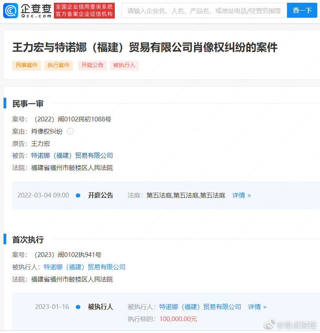Screen dimensions: 320x333
Task: Click the red 全国企业信用查询系统 banner
Action: (84, 11)
